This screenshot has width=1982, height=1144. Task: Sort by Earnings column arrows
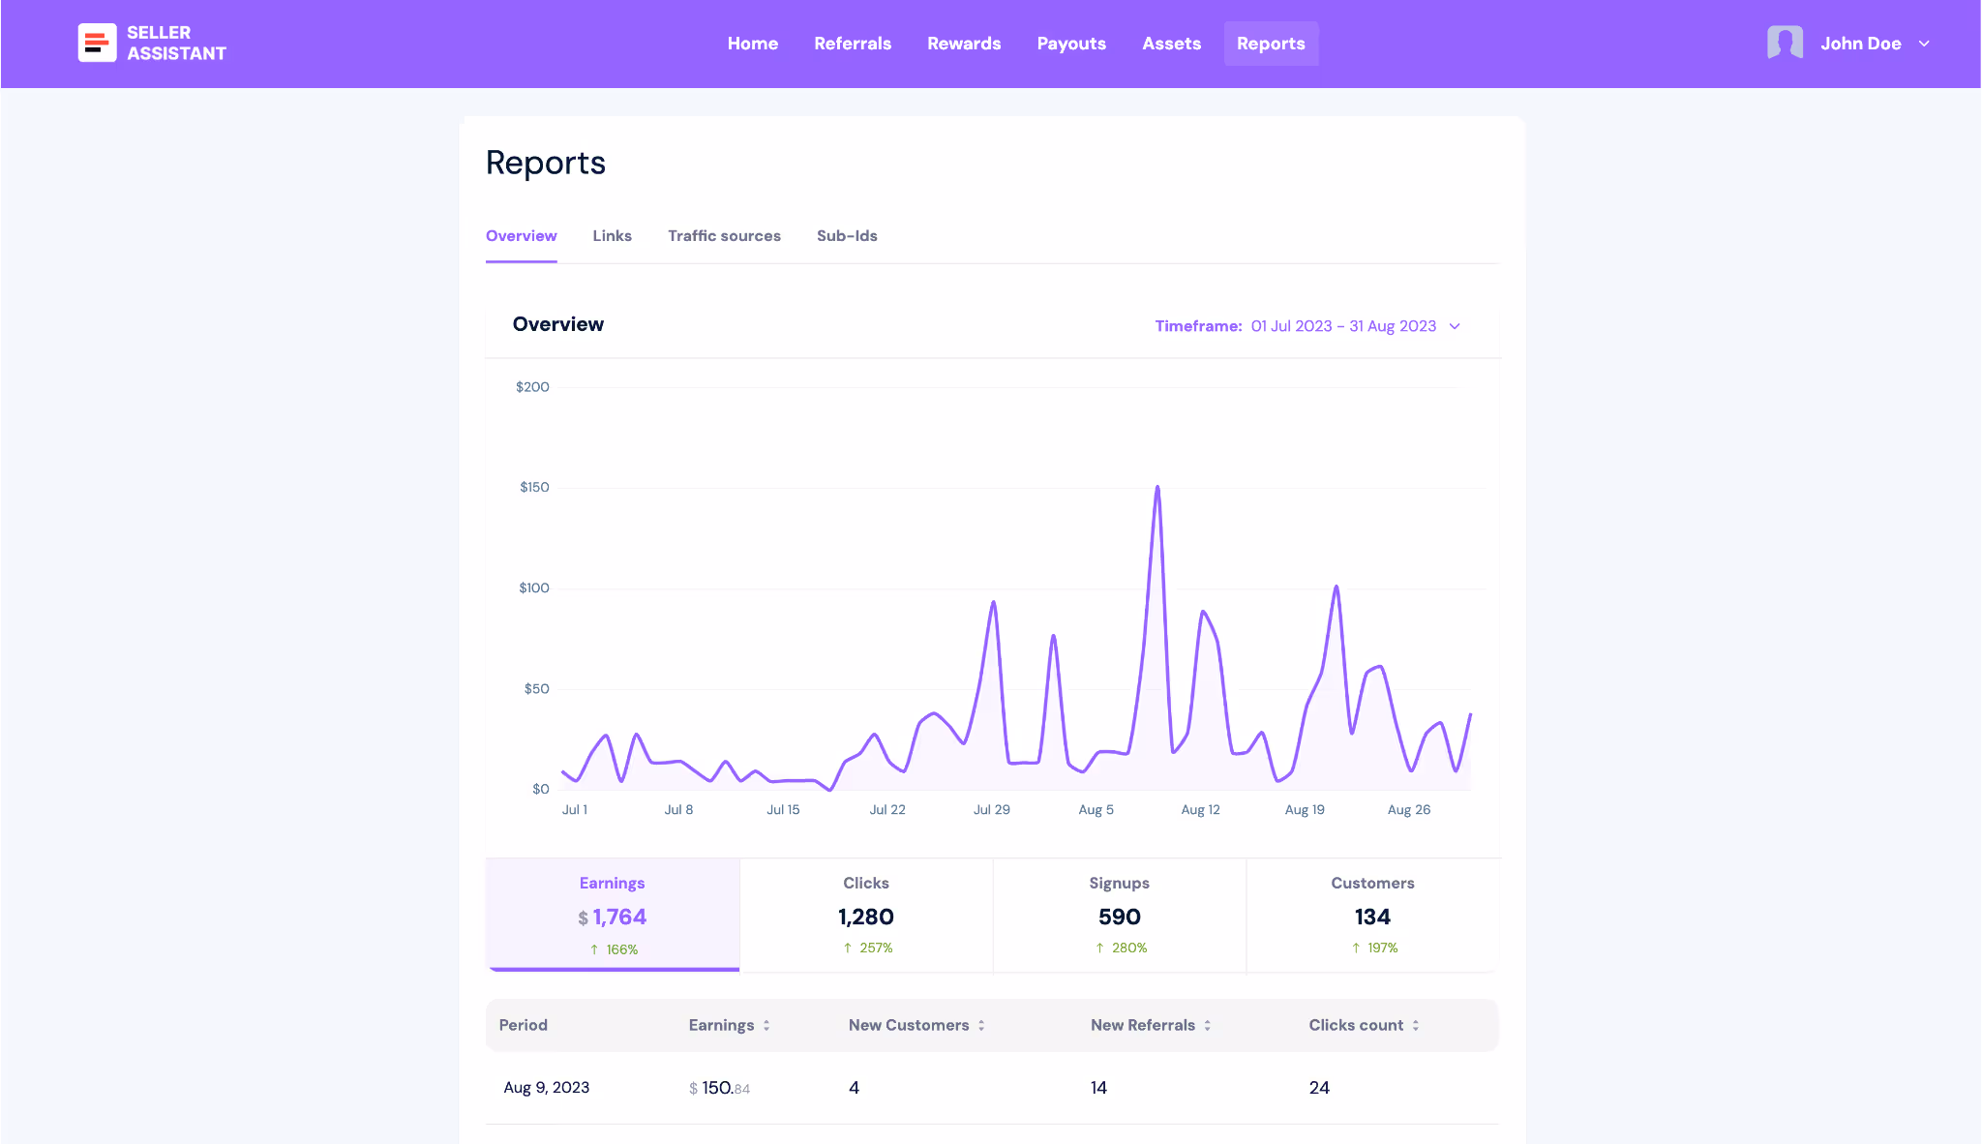(x=766, y=1025)
